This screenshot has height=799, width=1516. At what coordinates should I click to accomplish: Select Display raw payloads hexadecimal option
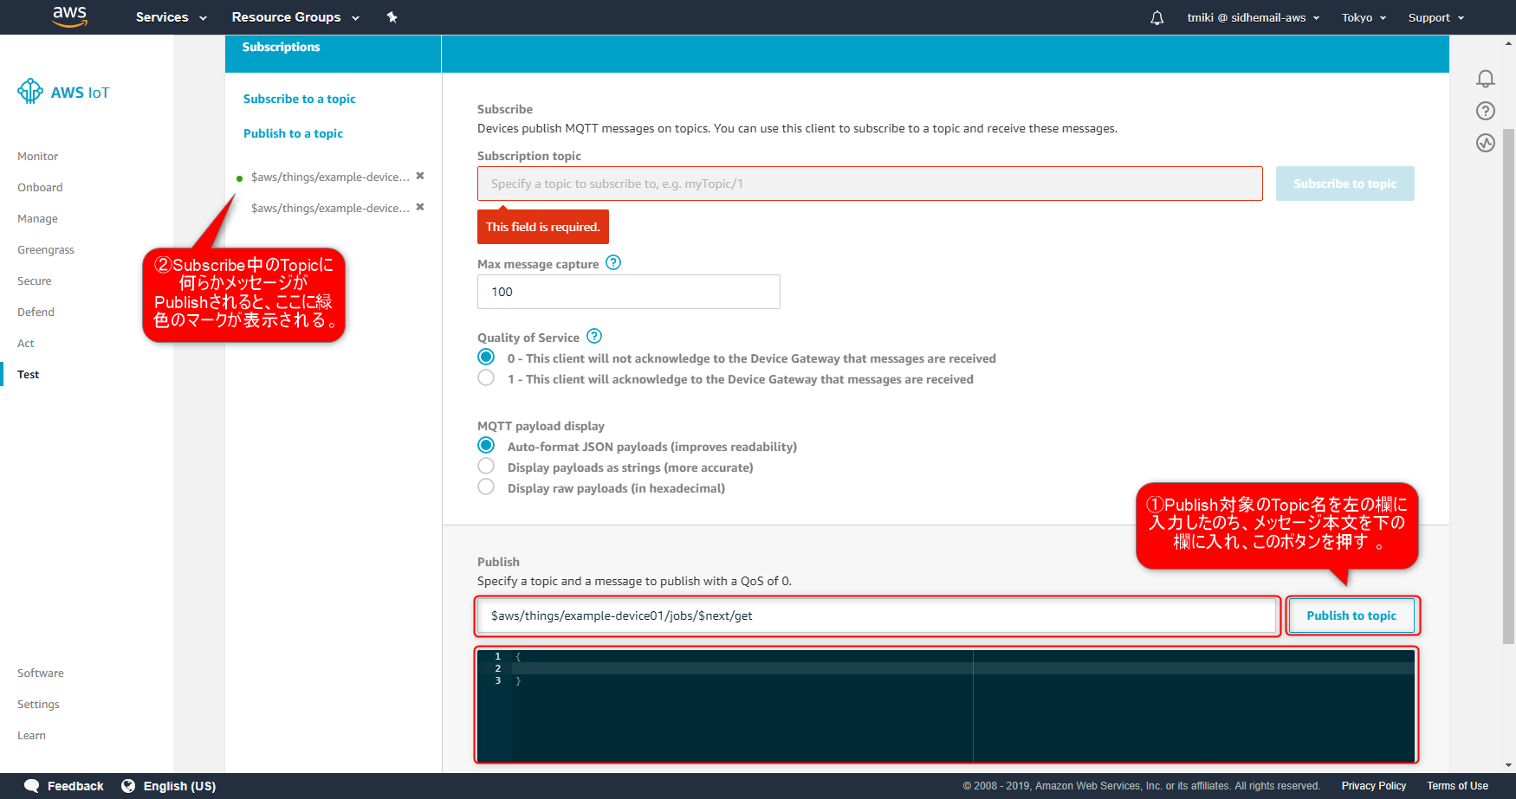coord(486,487)
